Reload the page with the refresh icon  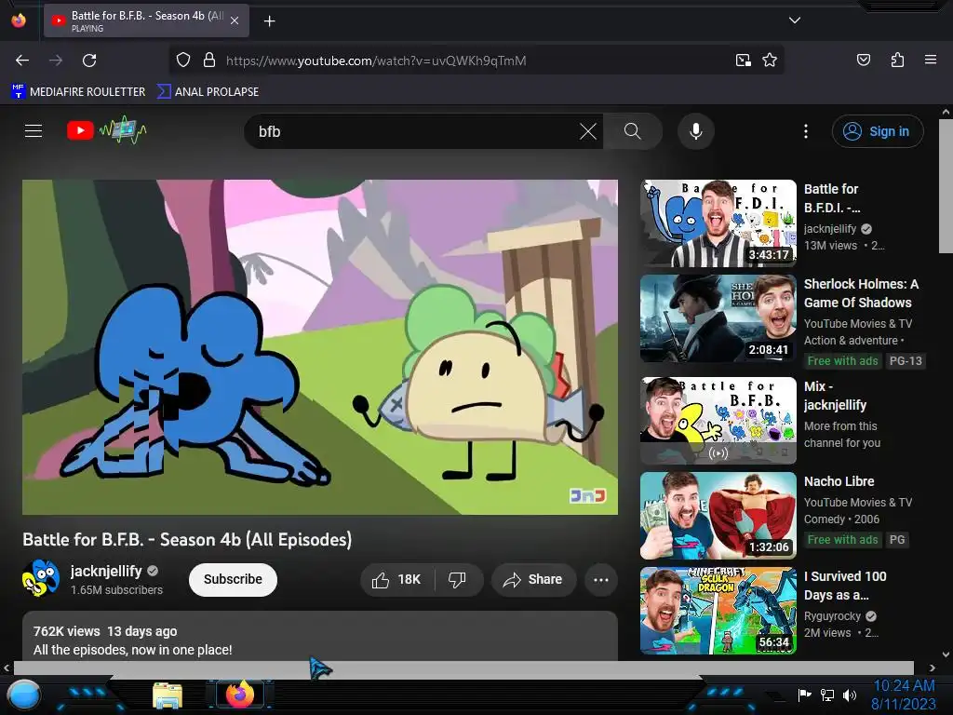point(89,61)
